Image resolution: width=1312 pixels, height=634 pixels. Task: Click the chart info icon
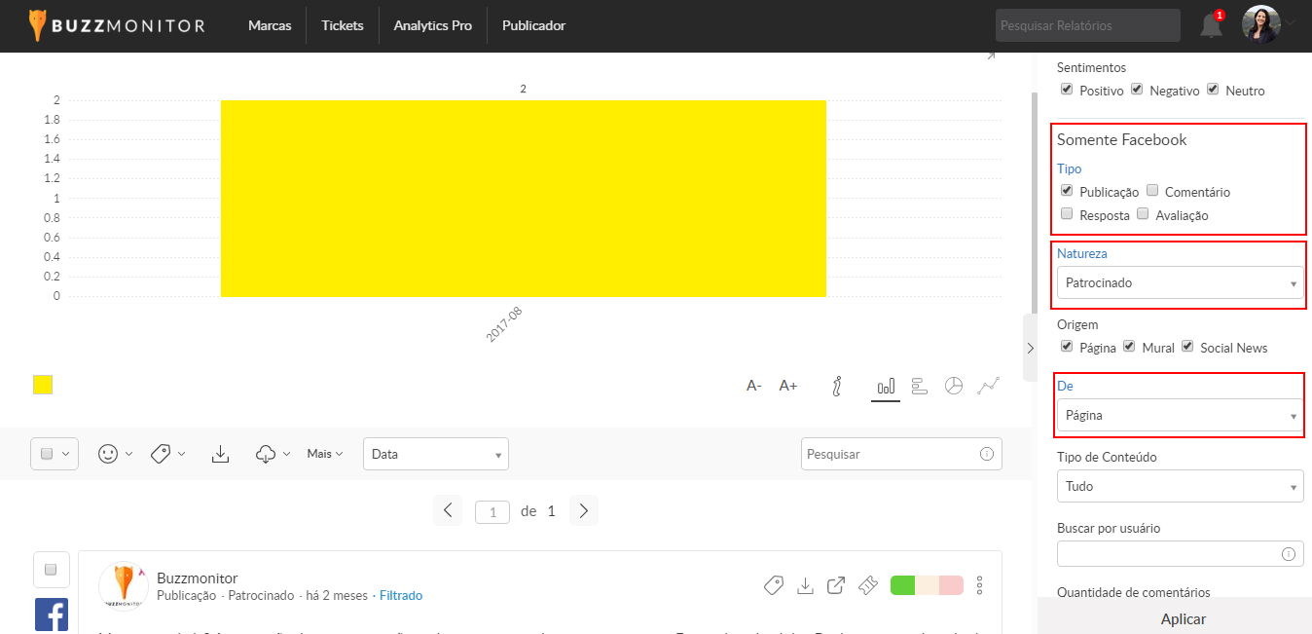tap(836, 387)
